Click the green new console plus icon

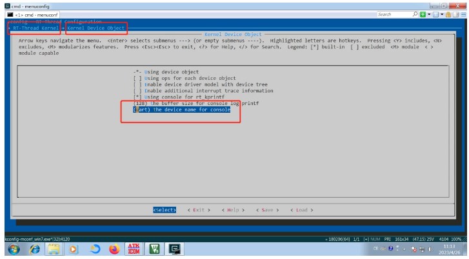[x=423, y=14]
